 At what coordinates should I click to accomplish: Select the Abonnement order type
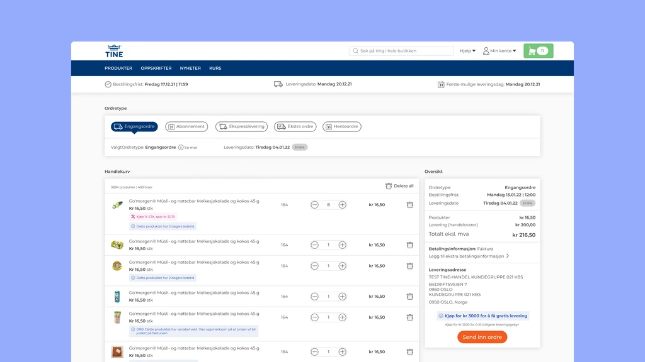(186, 126)
